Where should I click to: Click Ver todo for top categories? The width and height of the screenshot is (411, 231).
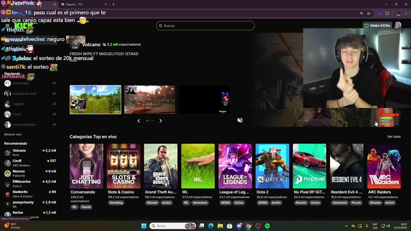click(x=394, y=137)
